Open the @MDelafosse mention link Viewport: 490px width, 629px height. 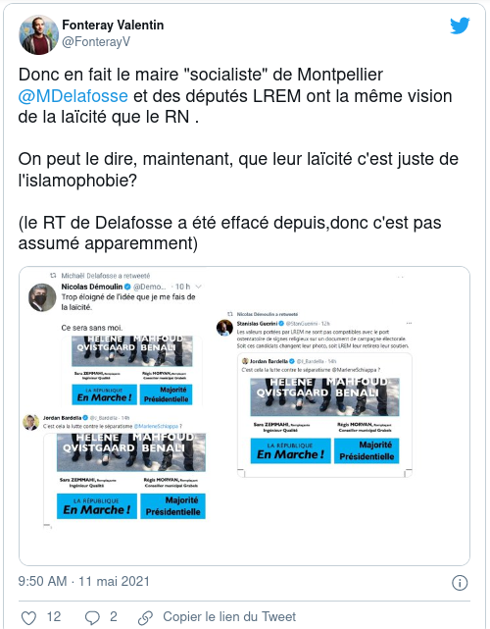tap(73, 96)
